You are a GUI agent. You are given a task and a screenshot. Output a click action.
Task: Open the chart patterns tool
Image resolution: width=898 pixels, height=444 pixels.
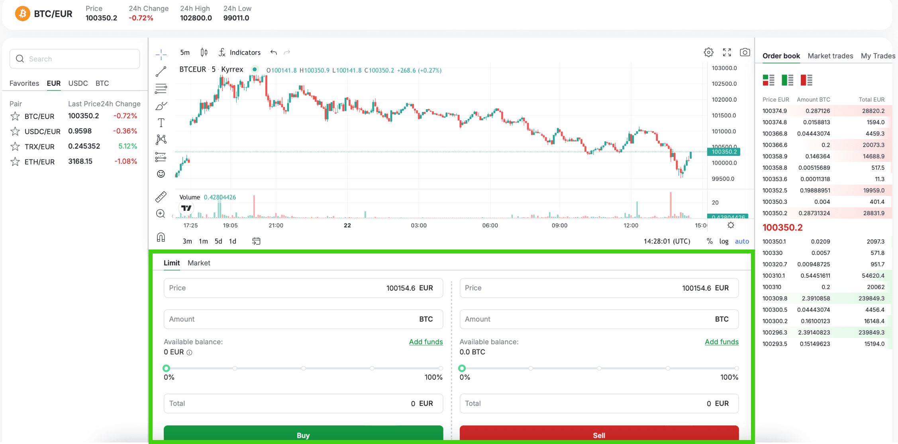(x=161, y=139)
